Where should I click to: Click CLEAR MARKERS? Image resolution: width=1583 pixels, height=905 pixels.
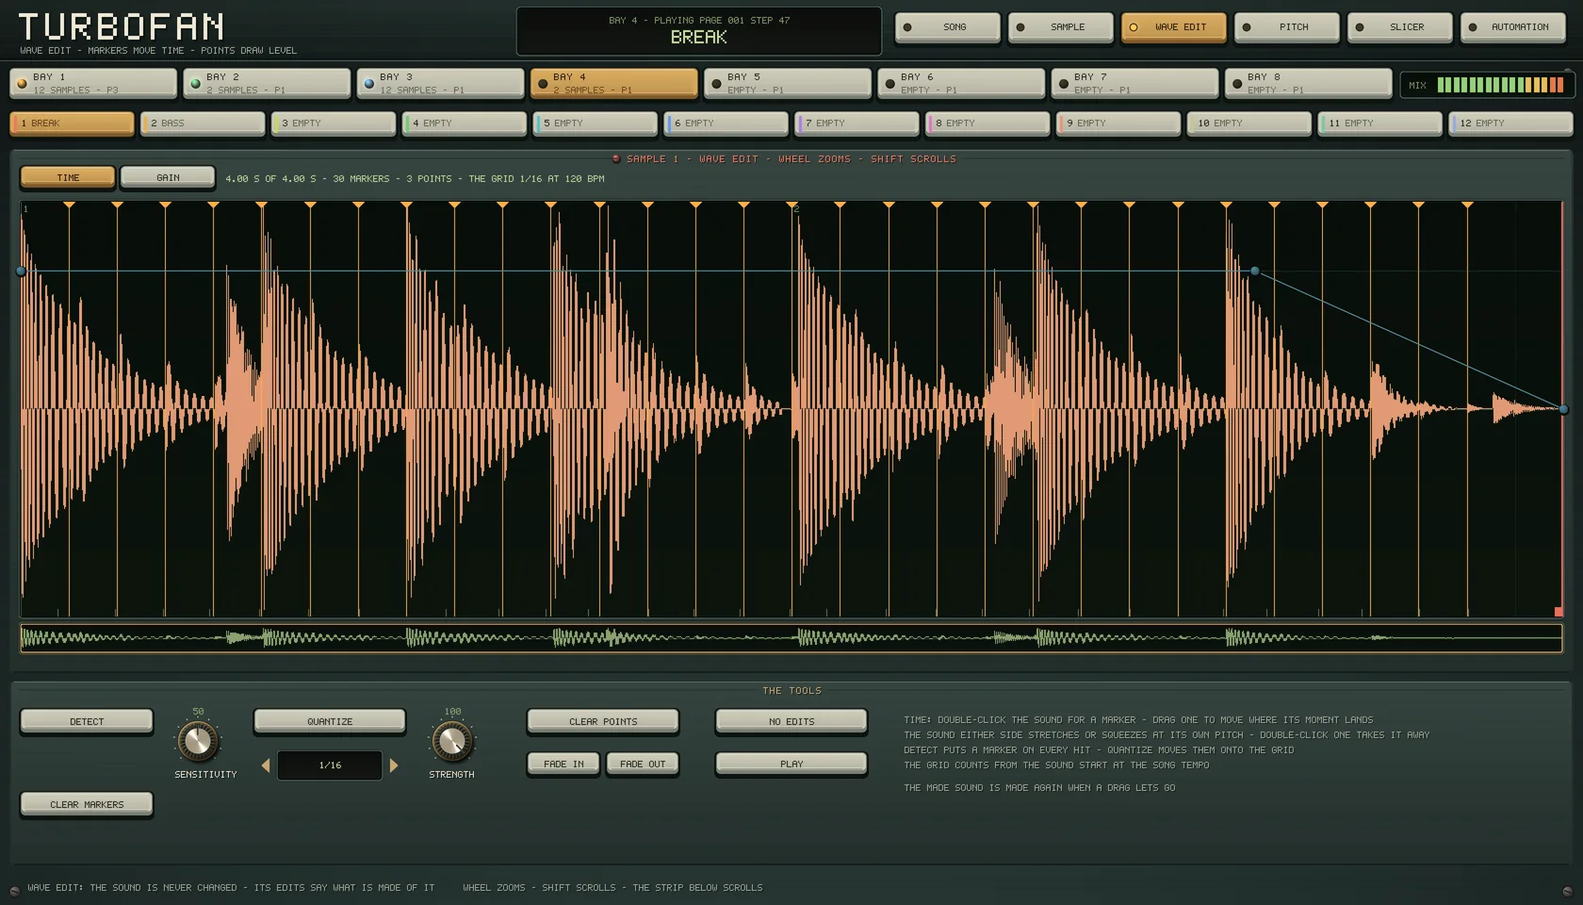click(x=87, y=804)
